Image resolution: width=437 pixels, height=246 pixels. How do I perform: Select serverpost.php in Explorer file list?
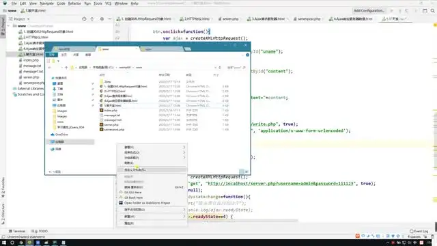click(114, 129)
